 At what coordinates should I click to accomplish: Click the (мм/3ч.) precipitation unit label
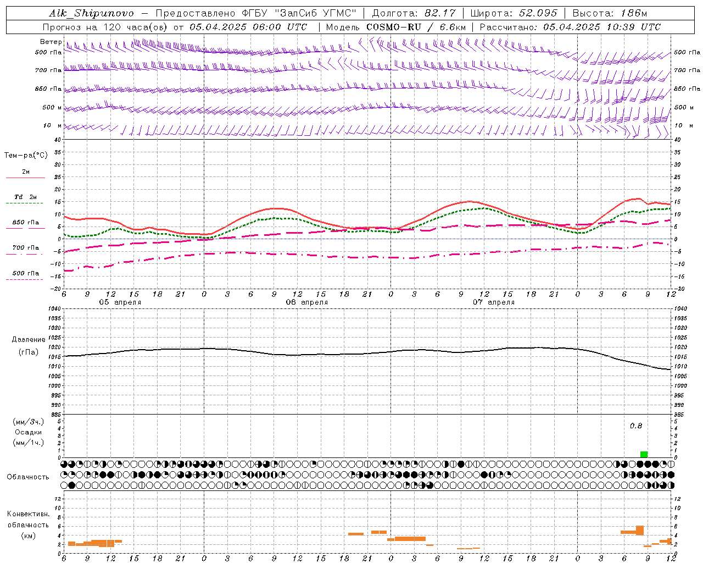click(29, 422)
